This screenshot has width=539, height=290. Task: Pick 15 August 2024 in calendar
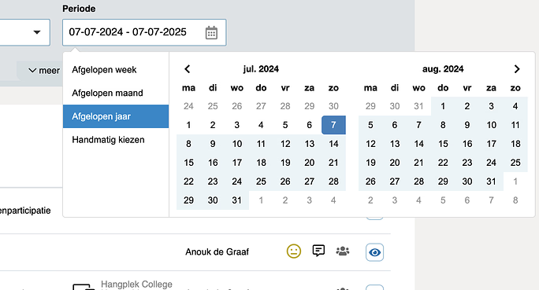click(443, 144)
